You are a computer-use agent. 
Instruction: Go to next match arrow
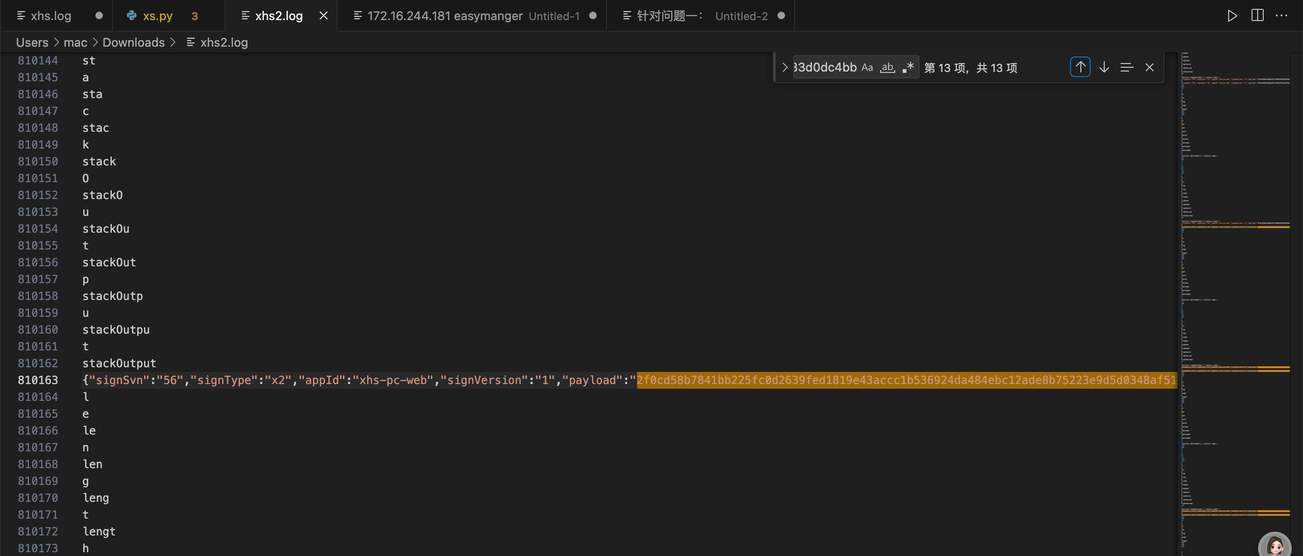point(1104,67)
